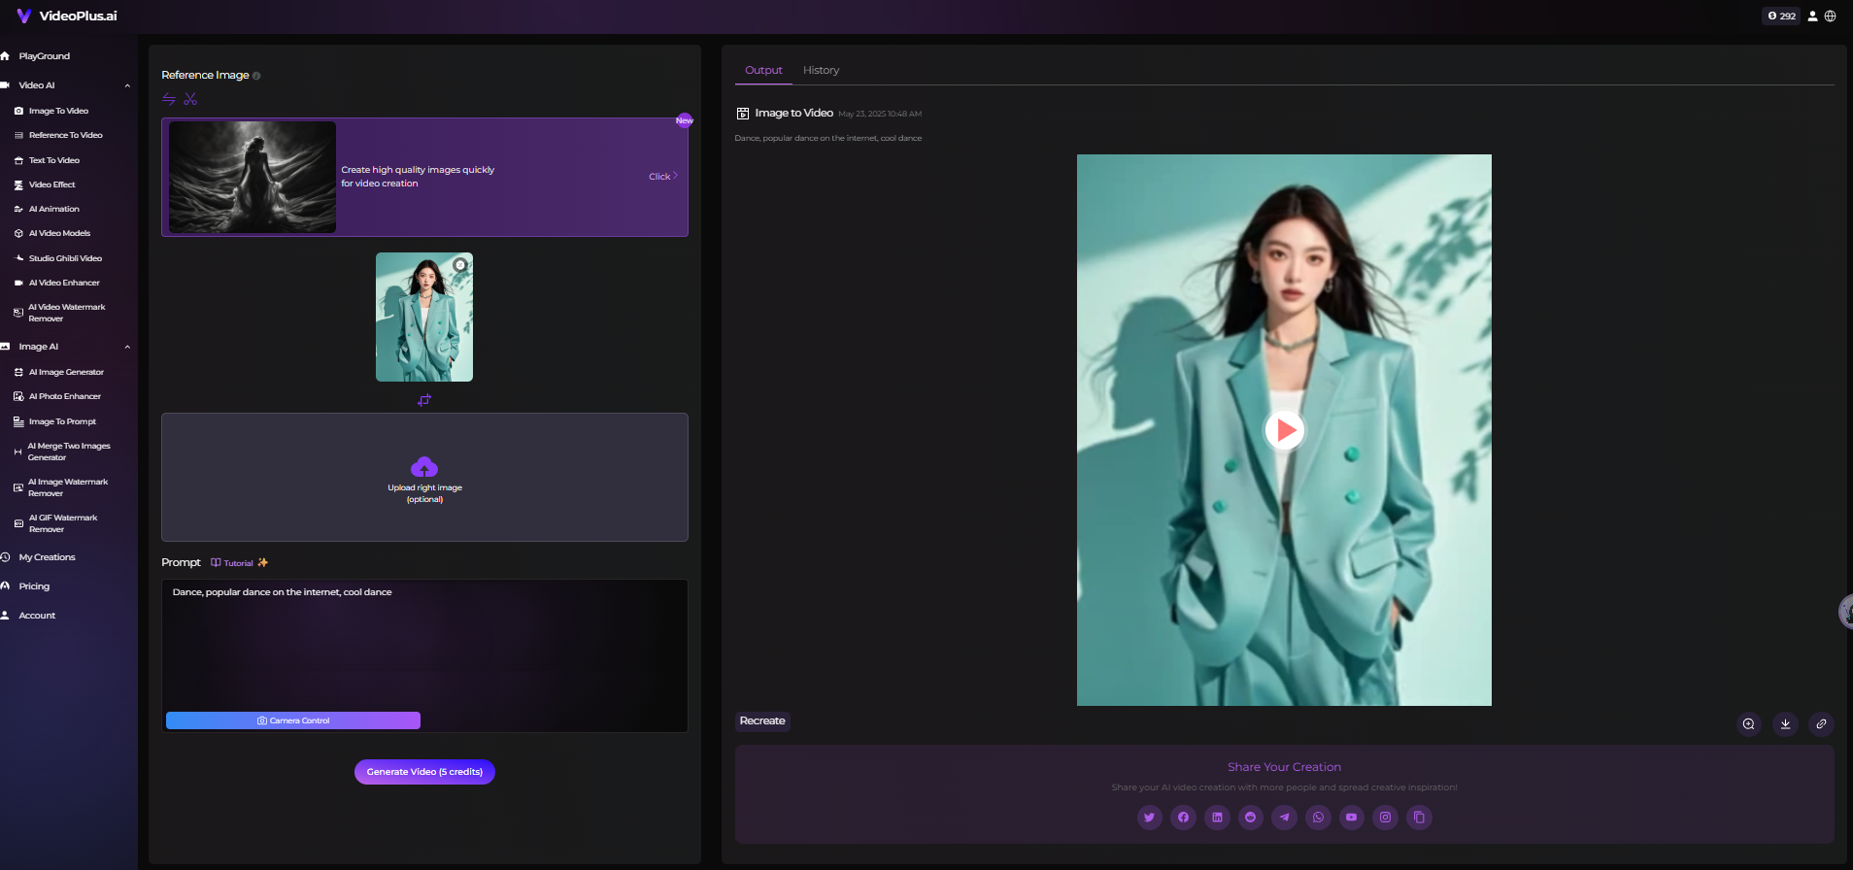This screenshot has width=1853, height=870.
Task: Click the 'Click' link on image banner
Action: pos(662,177)
